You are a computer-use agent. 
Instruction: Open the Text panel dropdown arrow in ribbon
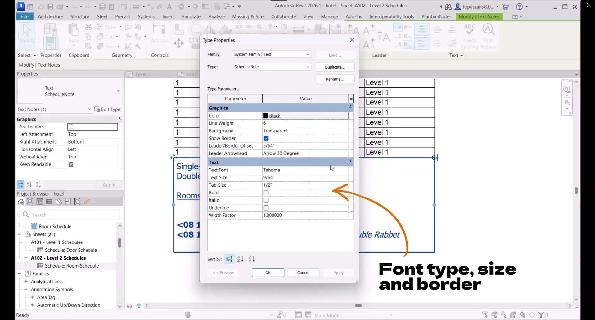click(x=462, y=56)
